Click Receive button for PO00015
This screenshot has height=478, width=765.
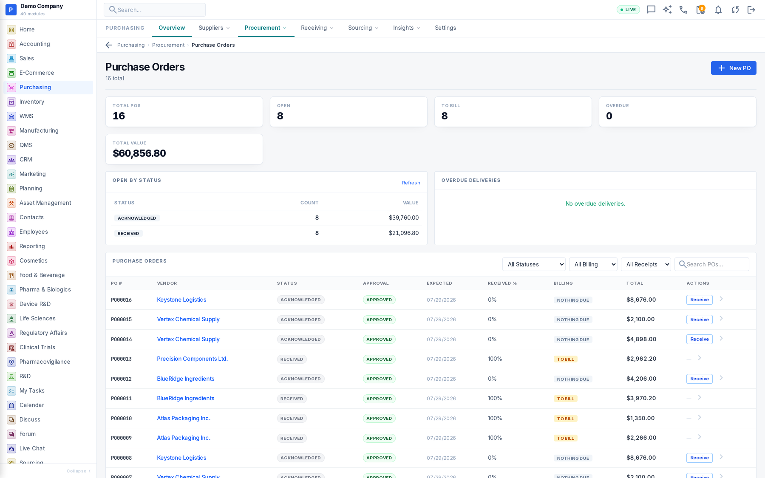700,320
